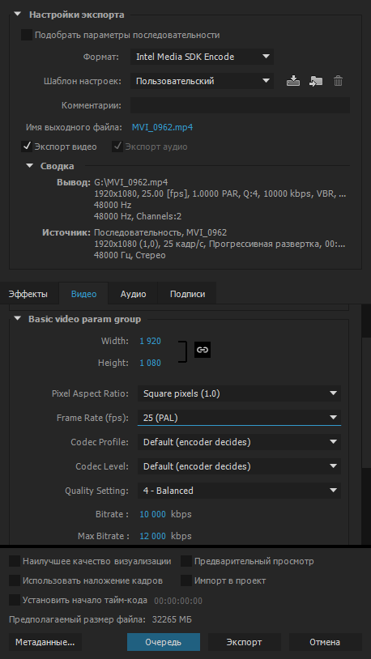Click the '48000 Hz, Channels:2' summary line
The width and height of the screenshot is (371, 659).
(x=138, y=217)
